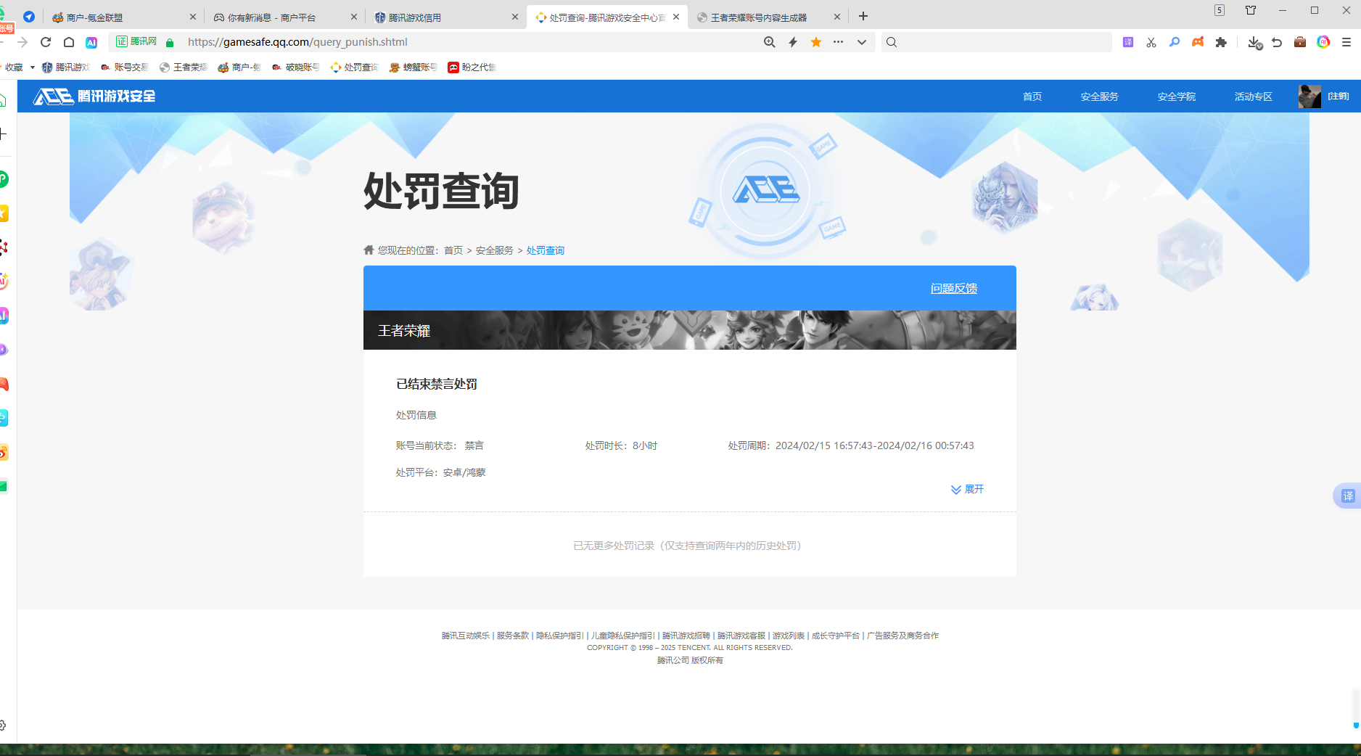Click the undo closed tab icon
The width and height of the screenshot is (1361, 756).
(1277, 42)
